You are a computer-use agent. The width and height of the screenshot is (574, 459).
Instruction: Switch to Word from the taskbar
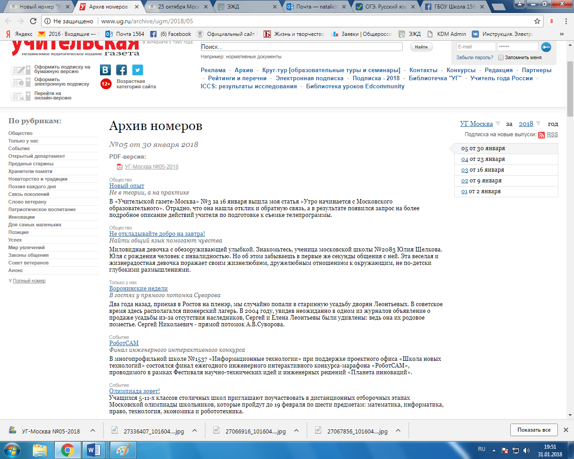pos(94,450)
